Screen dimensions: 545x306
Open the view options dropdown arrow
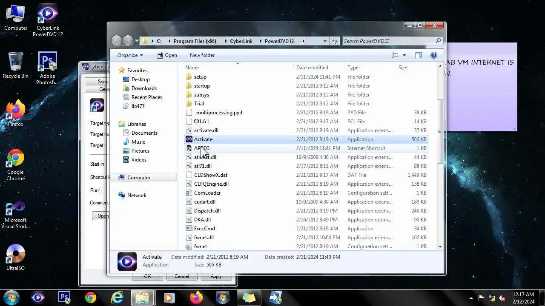click(x=404, y=55)
